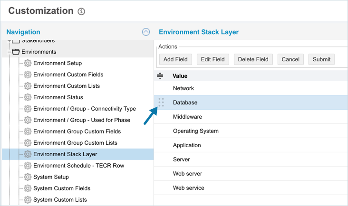This screenshot has height=206, width=348.
Task: Cancel the stack layer changes
Action: (x=290, y=59)
